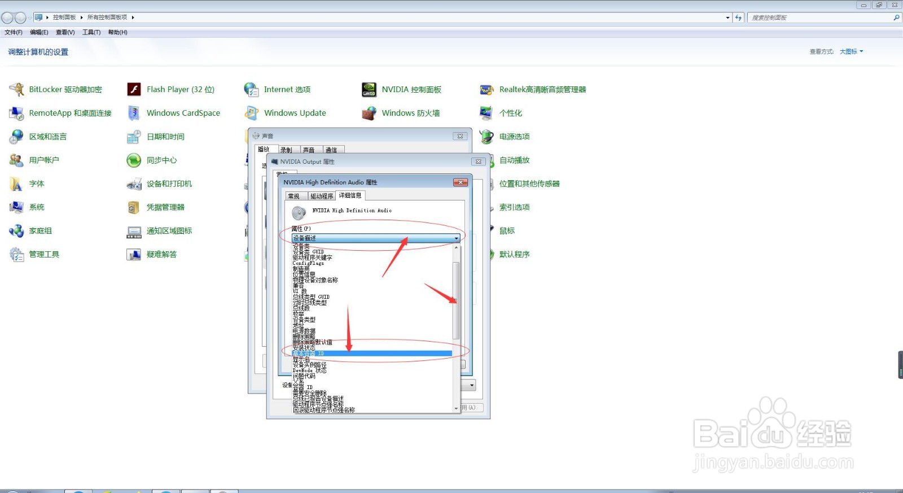Open the 帮助(H) menu
The width and height of the screenshot is (903, 493).
tap(117, 32)
